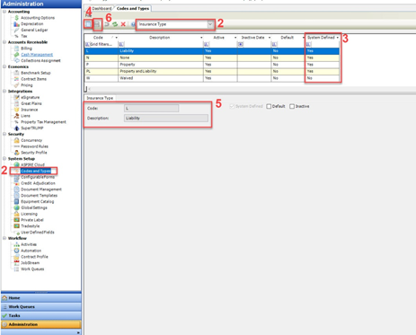Click the Undo arrow toolbar icon
The width and height of the screenshot is (416, 335).
(107, 24)
